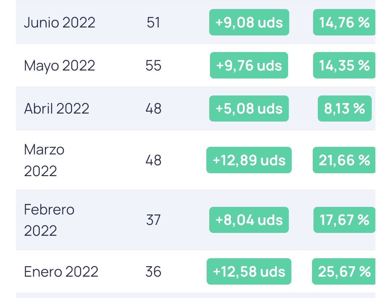Select the Enero 2022 row label

tap(61, 272)
